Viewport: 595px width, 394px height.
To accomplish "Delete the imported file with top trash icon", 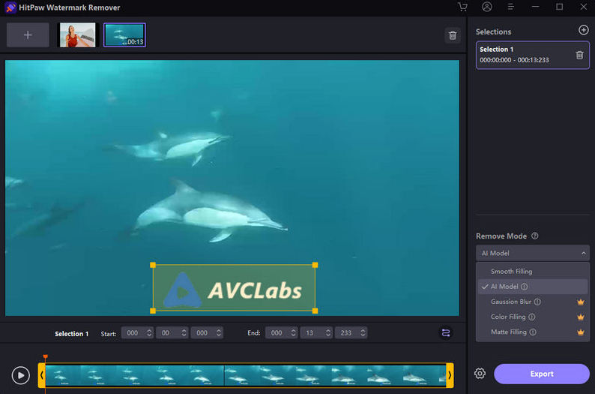I will coord(452,35).
